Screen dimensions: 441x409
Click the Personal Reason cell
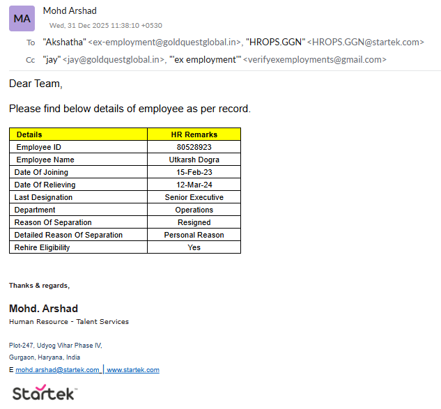click(x=194, y=235)
